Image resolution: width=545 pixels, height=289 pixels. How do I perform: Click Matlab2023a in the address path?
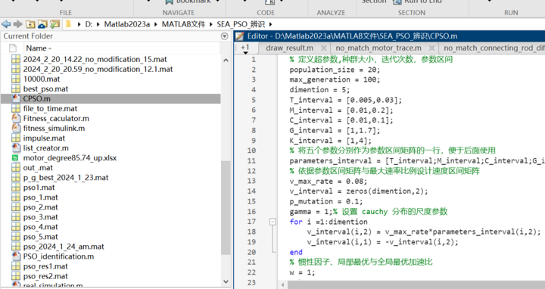[x=127, y=24]
